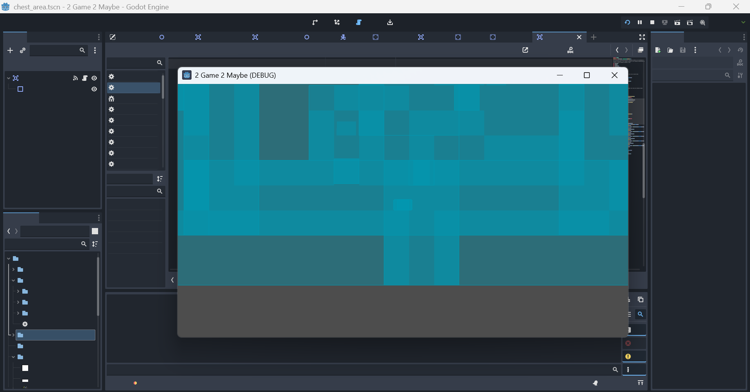Collapse the root node in the Scene tree
The height and width of the screenshot is (392, 750).
tap(8, 78)
